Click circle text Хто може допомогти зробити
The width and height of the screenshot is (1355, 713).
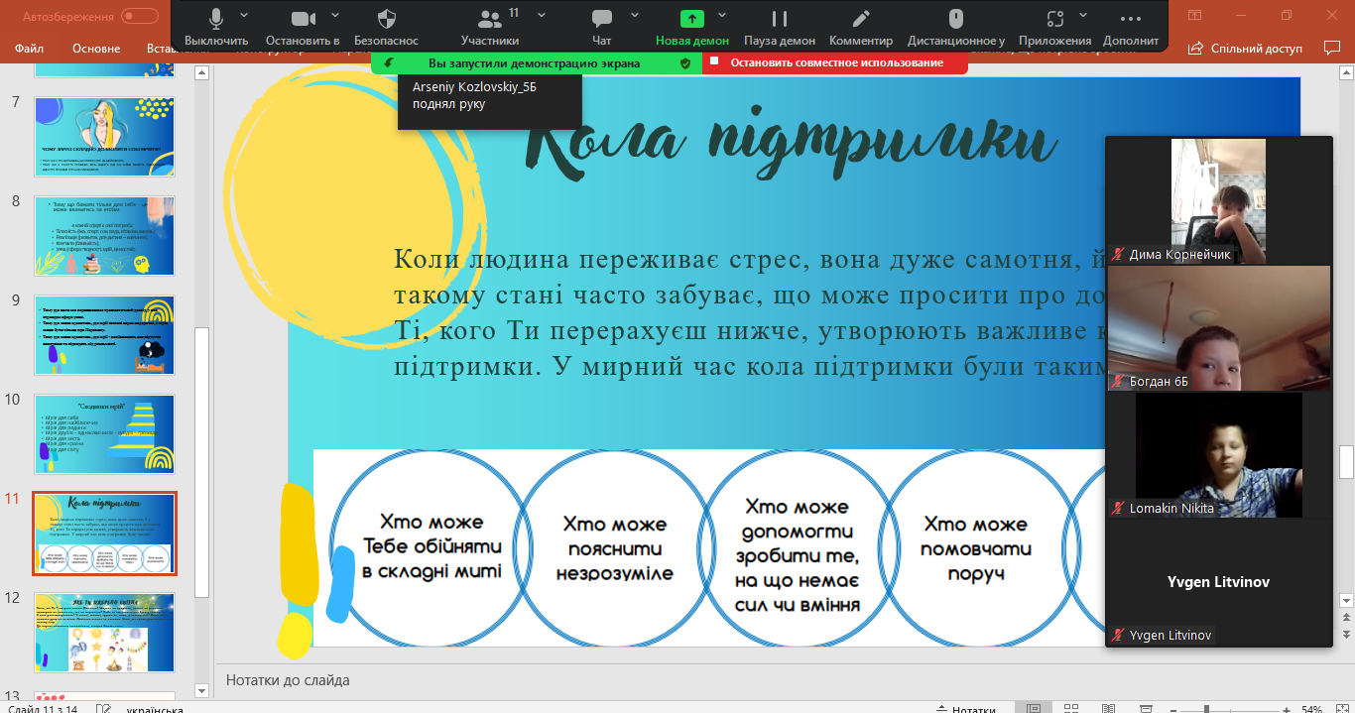pyautogui.click(x=797, y=555)
